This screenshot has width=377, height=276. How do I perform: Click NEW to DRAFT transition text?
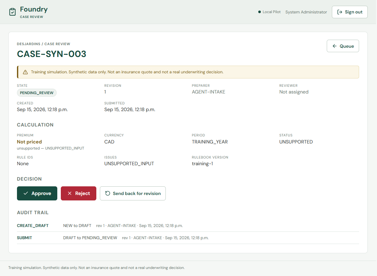click(77, 226)
